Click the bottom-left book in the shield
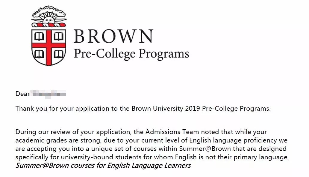This screenshot has width=309, height=177. pos(39,54)
